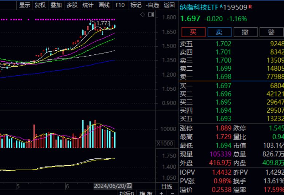Toggle 叠加 overlay comparison
The width and height of the screenshot is (284, 195).
56,5
